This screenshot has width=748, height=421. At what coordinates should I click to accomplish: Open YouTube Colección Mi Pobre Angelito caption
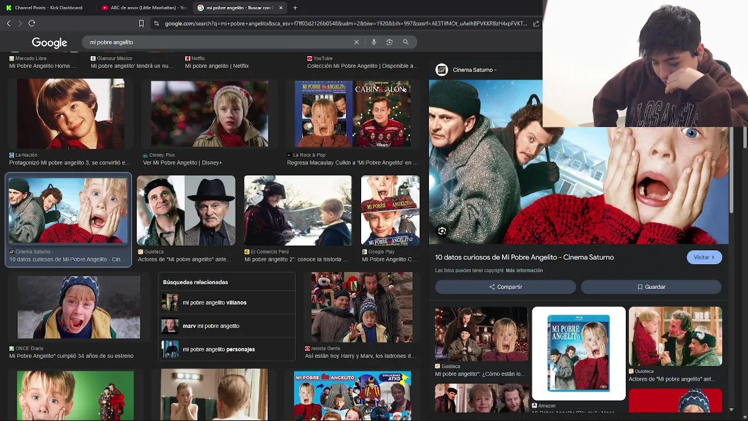(x=362, y=66)
